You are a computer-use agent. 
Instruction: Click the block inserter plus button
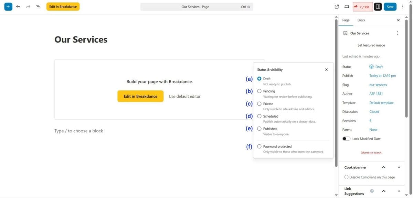pos(8,7)
